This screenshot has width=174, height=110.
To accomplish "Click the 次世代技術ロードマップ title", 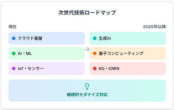I will (x=87, y=12).
